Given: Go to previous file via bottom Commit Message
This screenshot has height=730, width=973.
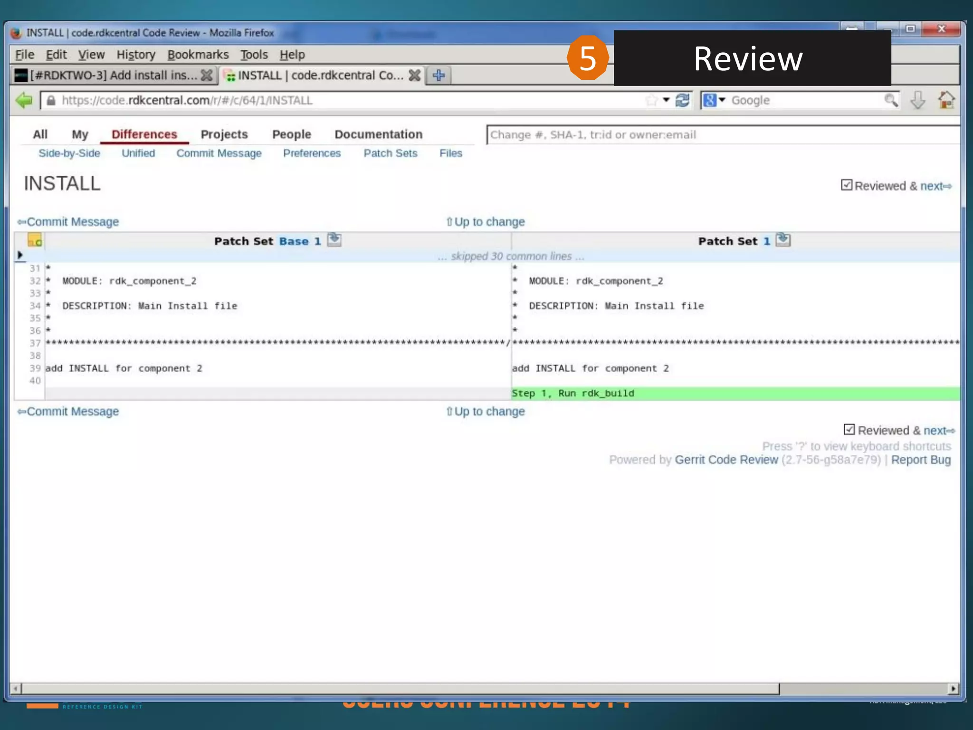Looking at the screenshot, I should click(68, 411).
